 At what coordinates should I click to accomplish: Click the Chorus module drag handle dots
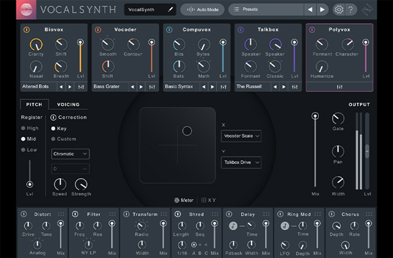point(369,214)
